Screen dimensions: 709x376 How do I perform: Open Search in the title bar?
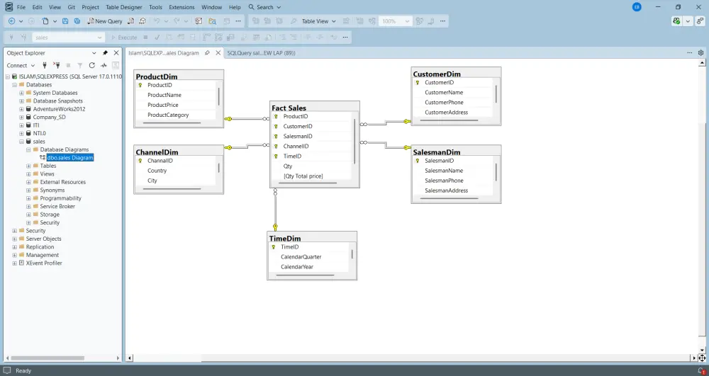pyautogui.click(x=264, y=7)
